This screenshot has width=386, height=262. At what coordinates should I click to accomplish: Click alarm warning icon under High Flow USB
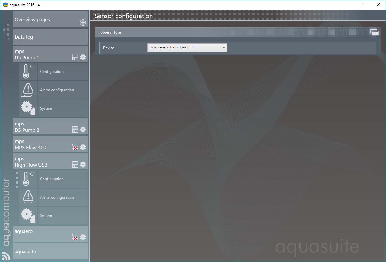pos(28,197)
